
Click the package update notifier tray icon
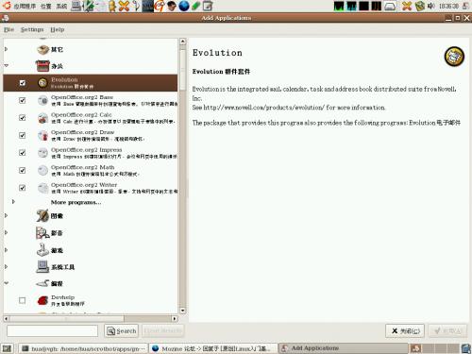420,6
